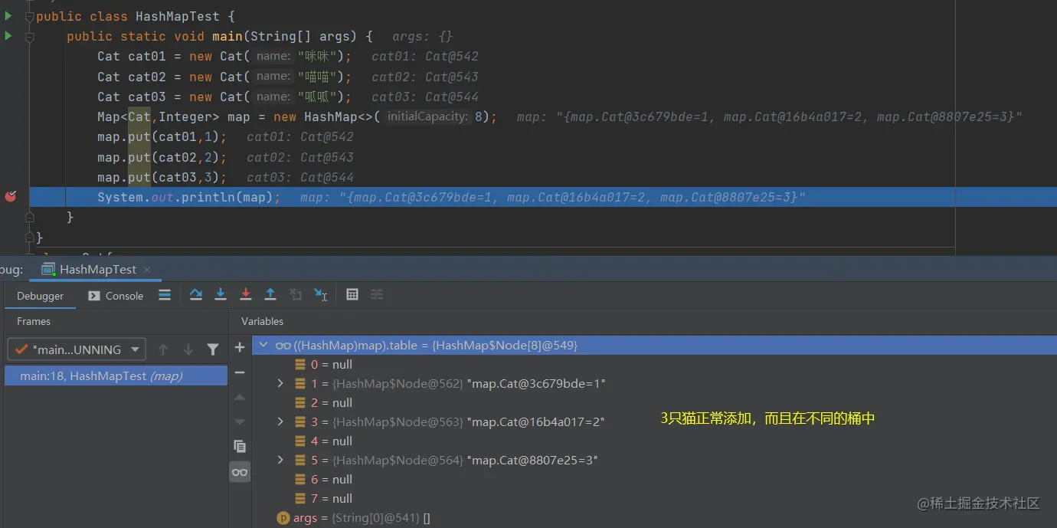Click Show Execution Point lines icon
Image resolution: width=1057 pixels, height=528 pixels.
[x=165, y=294]
